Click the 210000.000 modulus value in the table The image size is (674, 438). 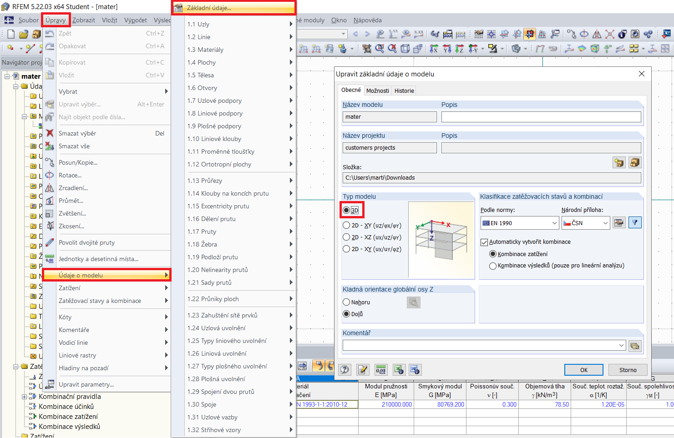point(386,404)
